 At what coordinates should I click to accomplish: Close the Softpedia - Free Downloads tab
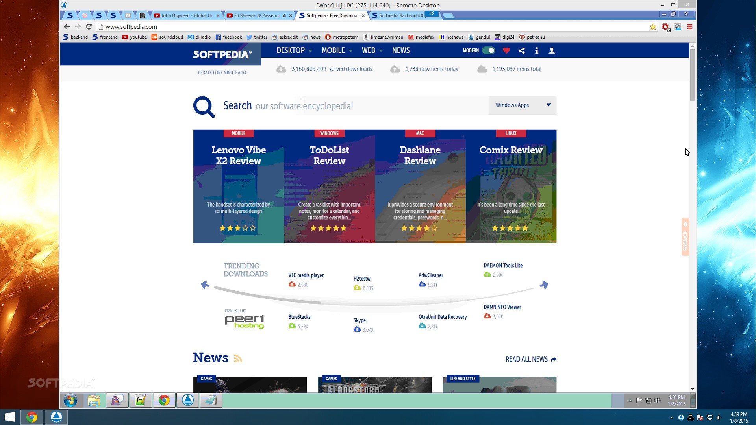click(363, 16)
